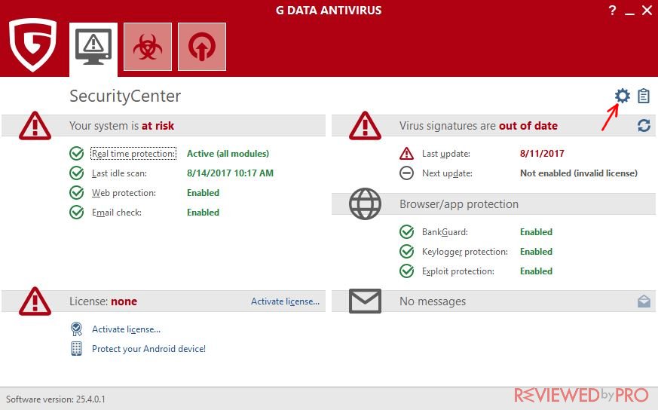Click Exploit protection Enabled status
658x410 pixels.
pyautogui.click(x=537, y=271)
